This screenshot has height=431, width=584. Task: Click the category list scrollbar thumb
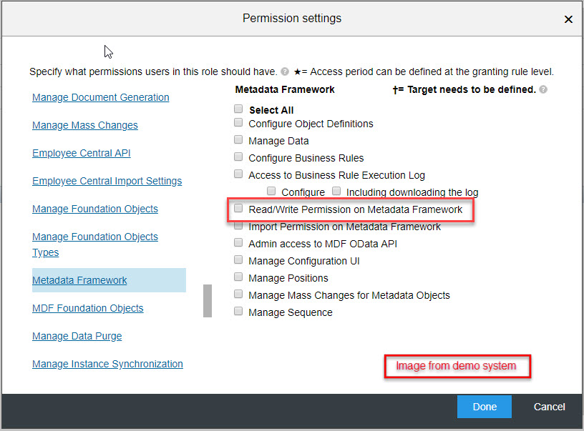pos(208,301)
